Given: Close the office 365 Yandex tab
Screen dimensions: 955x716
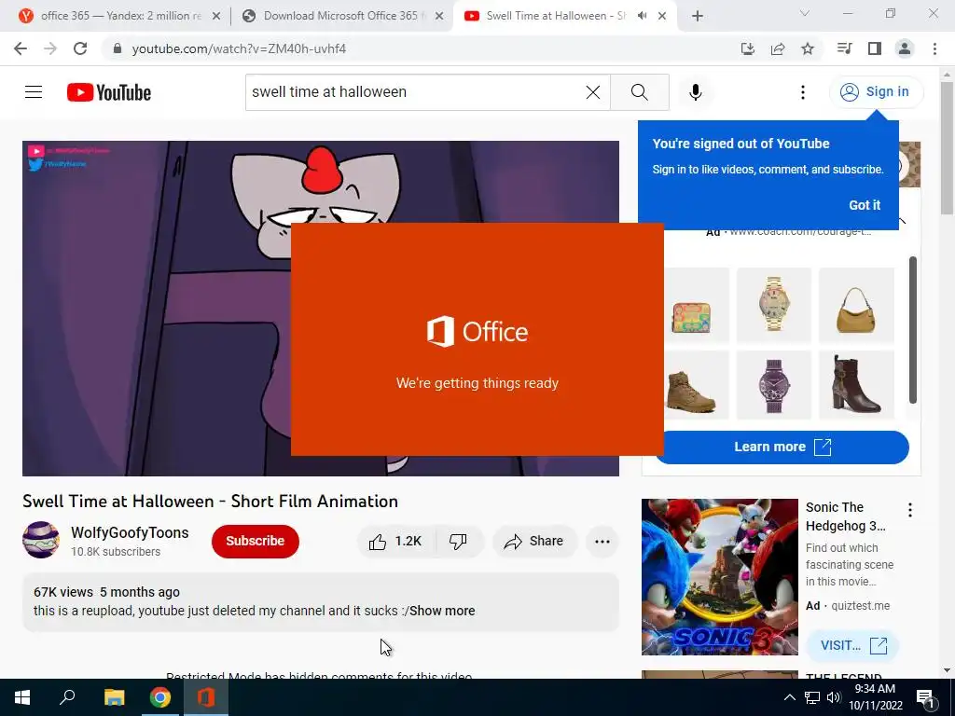Looking at the screenshot, I should [x=216, y=17].
